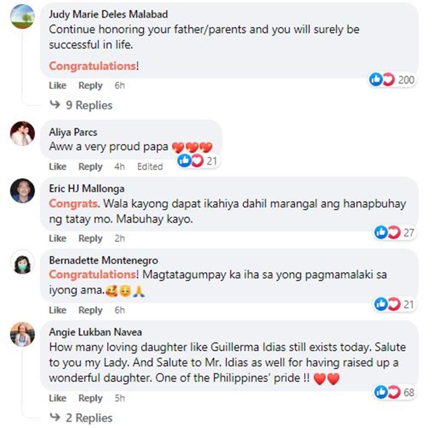The height and width of the screenshot is (428, 441).
Task: Open the 6h timestamp on Judy Marie's comment
Action: click(x=119, y=85)
